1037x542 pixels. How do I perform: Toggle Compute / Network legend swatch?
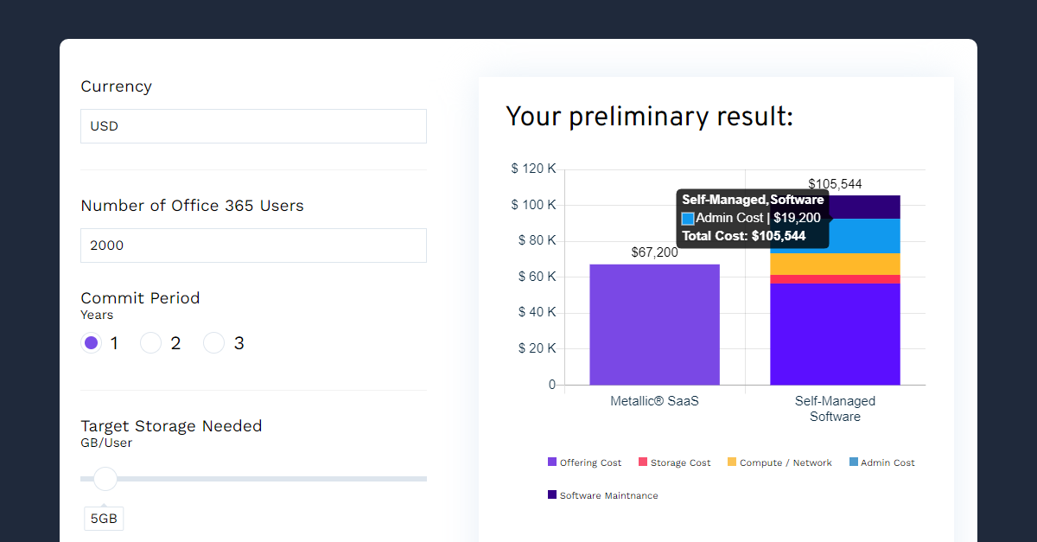732,462
